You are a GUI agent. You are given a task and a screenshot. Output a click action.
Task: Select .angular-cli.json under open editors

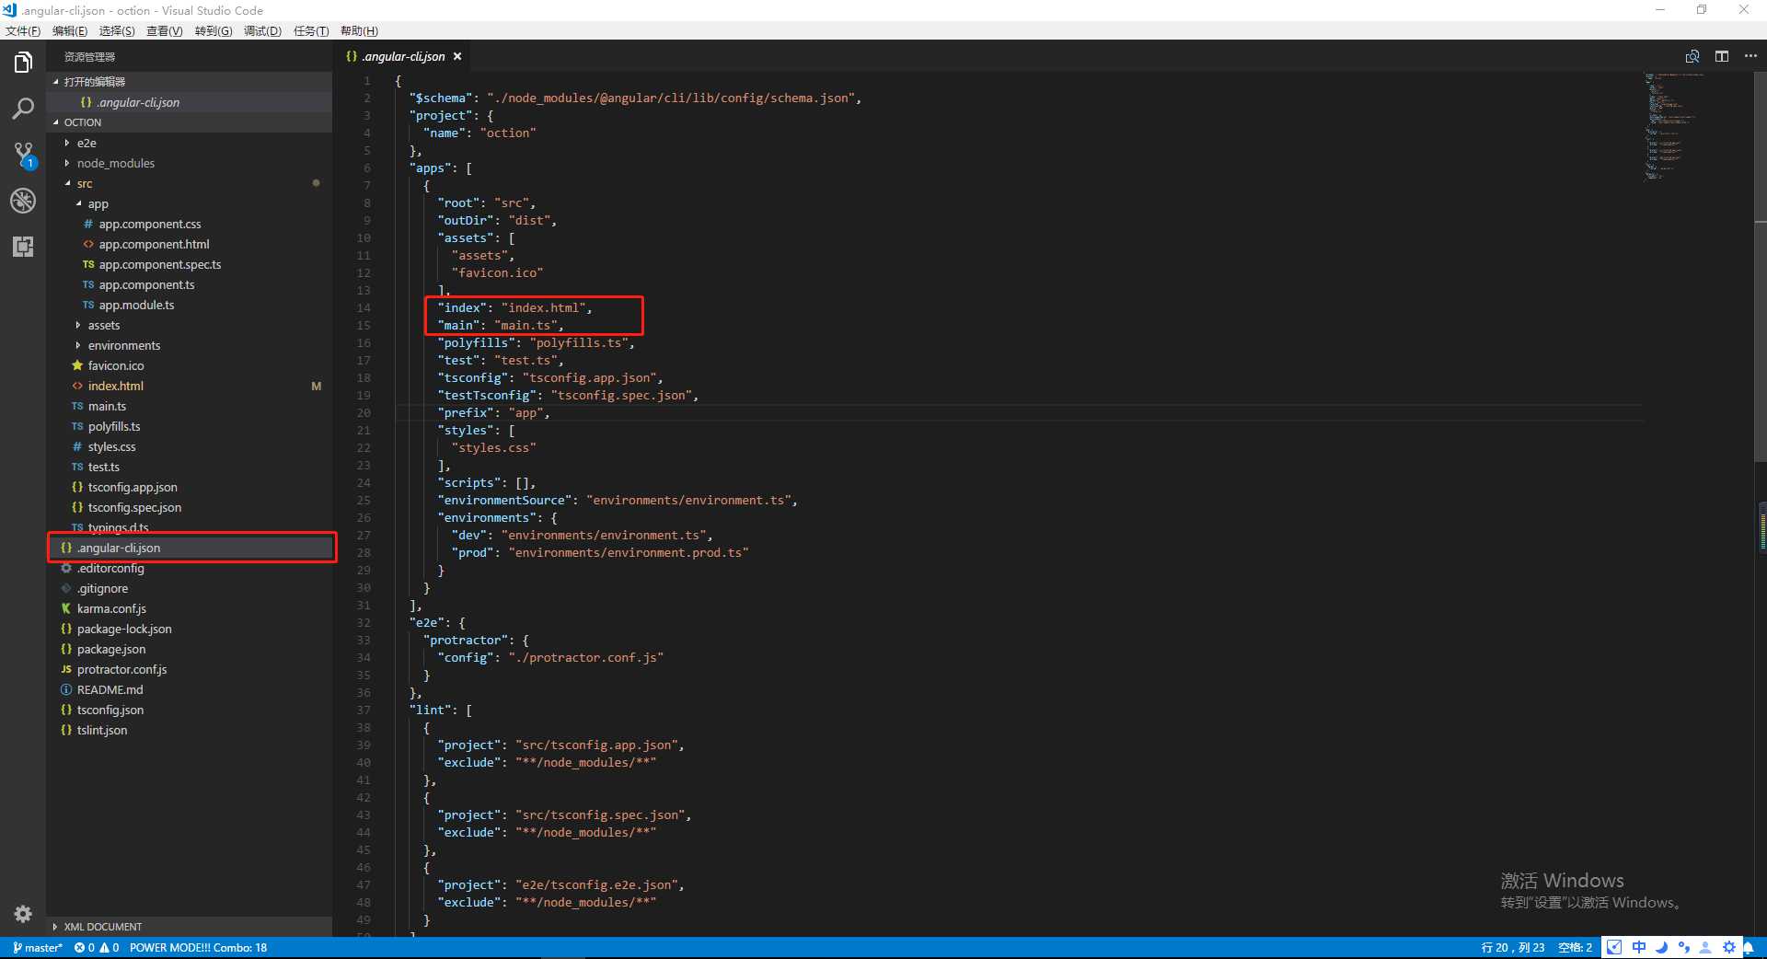pos(190,102)
